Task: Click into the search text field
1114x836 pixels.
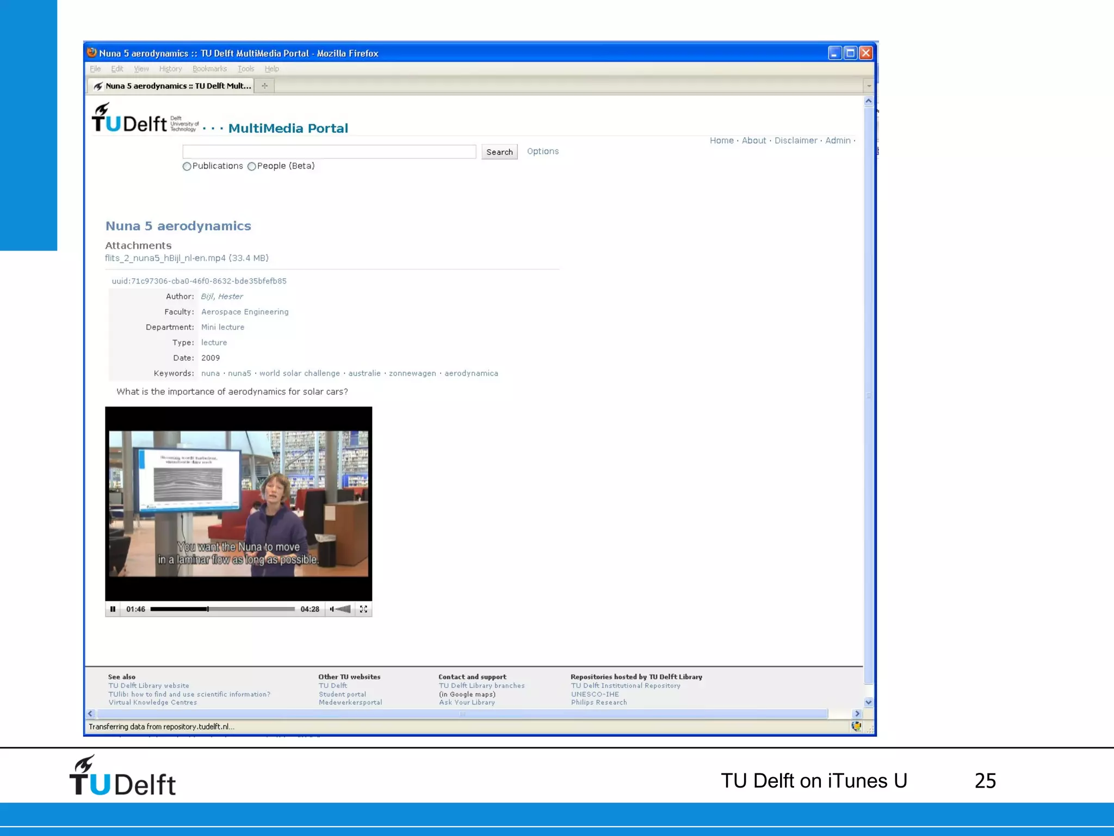Action: point(329,152)
